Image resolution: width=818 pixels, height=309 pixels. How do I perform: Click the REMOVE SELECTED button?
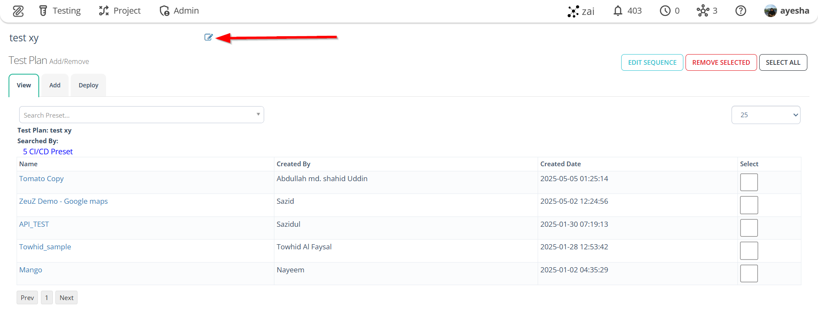(721, 62)
